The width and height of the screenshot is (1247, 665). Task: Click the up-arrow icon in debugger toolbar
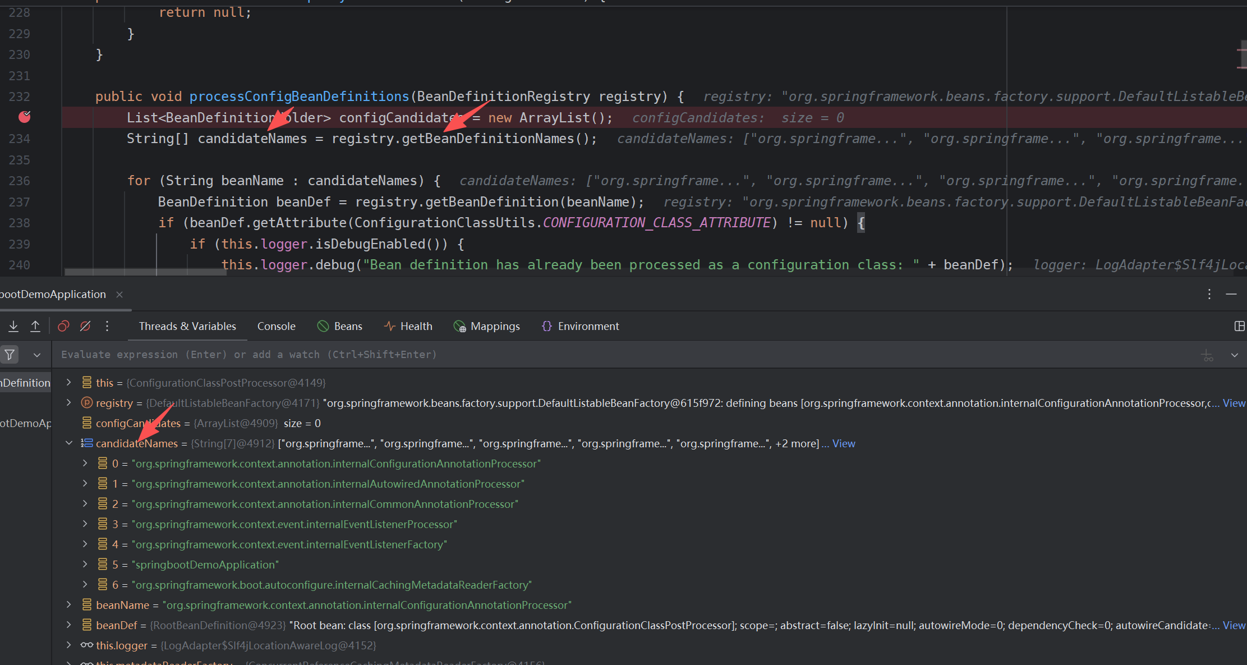(35, 326)
